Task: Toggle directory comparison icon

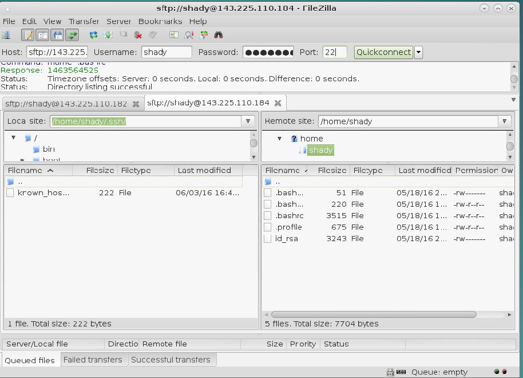Action: 189,35
